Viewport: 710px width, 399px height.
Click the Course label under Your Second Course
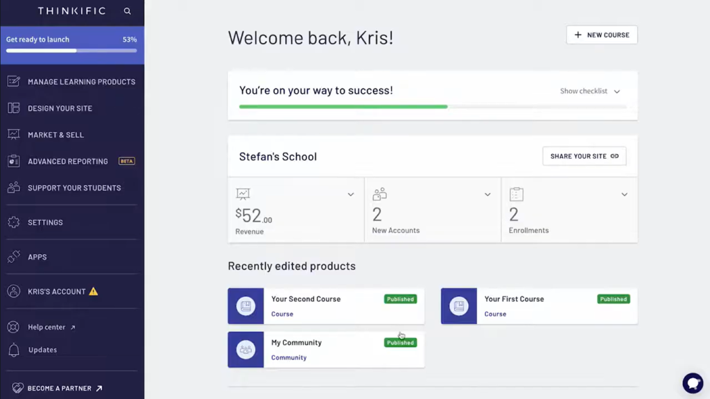click(x=282, y=314)
